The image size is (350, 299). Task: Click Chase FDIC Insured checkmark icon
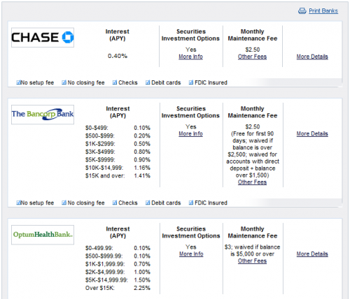(191, 82)
